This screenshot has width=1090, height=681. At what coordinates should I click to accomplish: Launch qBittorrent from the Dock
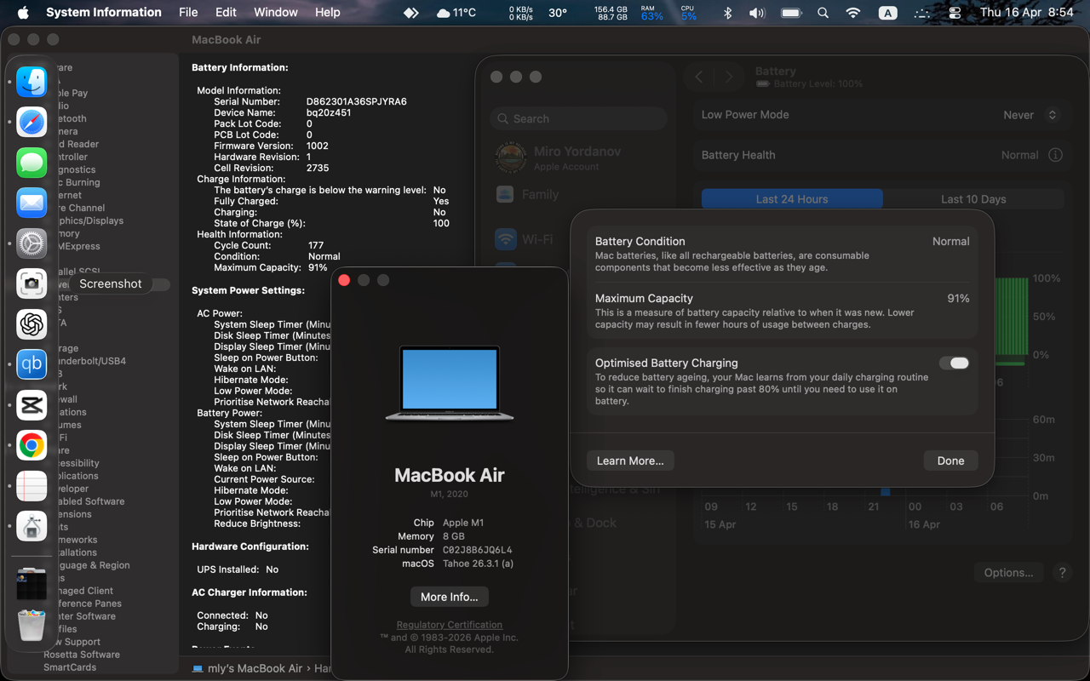coord(32,364)
